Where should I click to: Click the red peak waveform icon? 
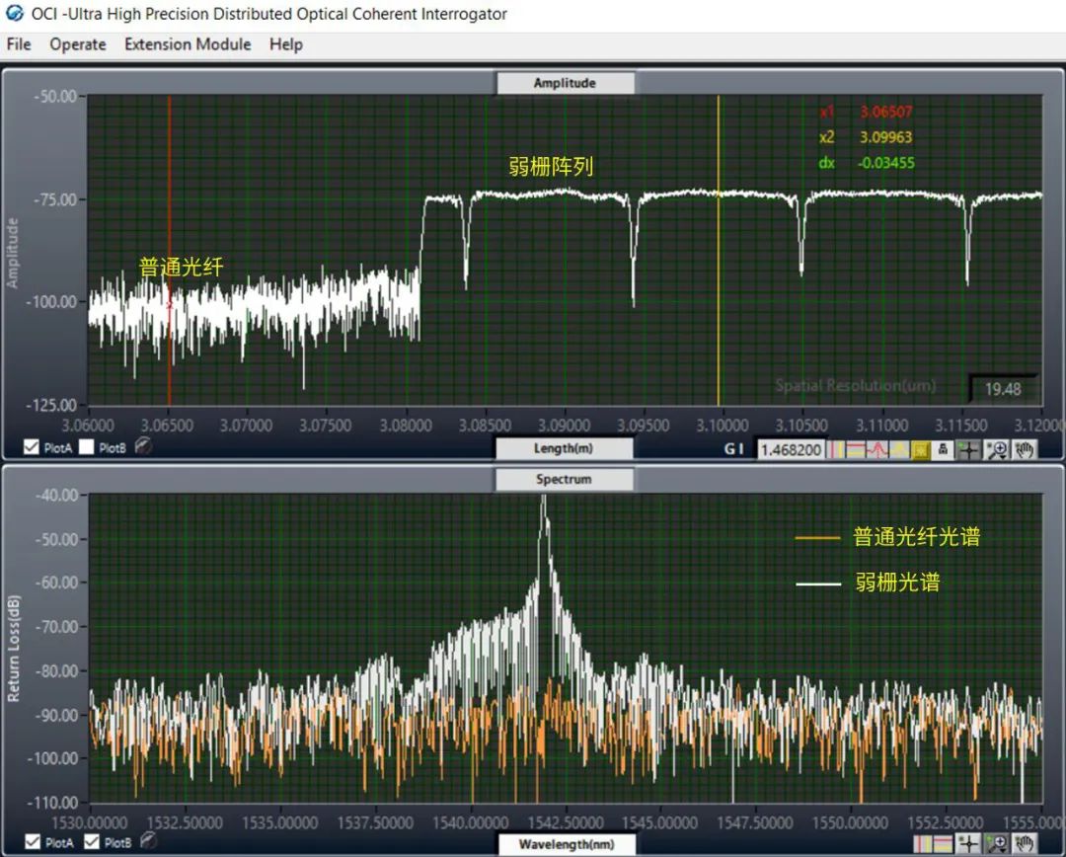pos(877,449)
